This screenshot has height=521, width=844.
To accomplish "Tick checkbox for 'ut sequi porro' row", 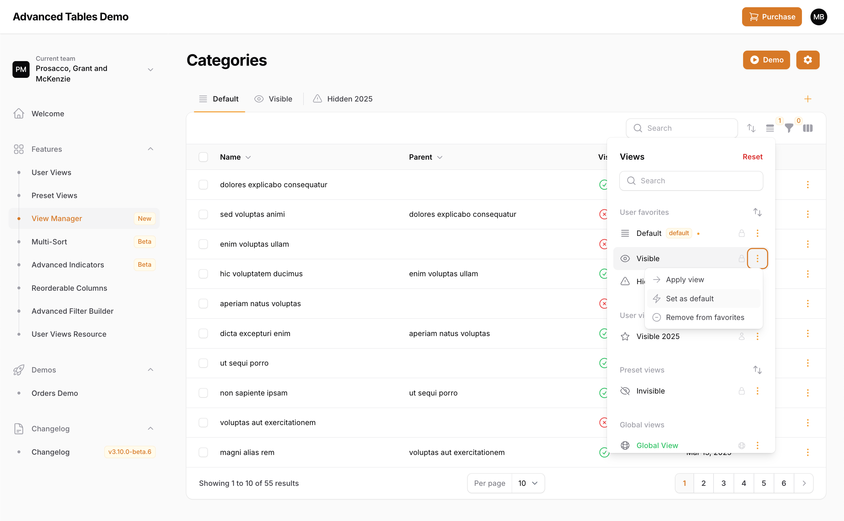I will [x=203, y=363].
